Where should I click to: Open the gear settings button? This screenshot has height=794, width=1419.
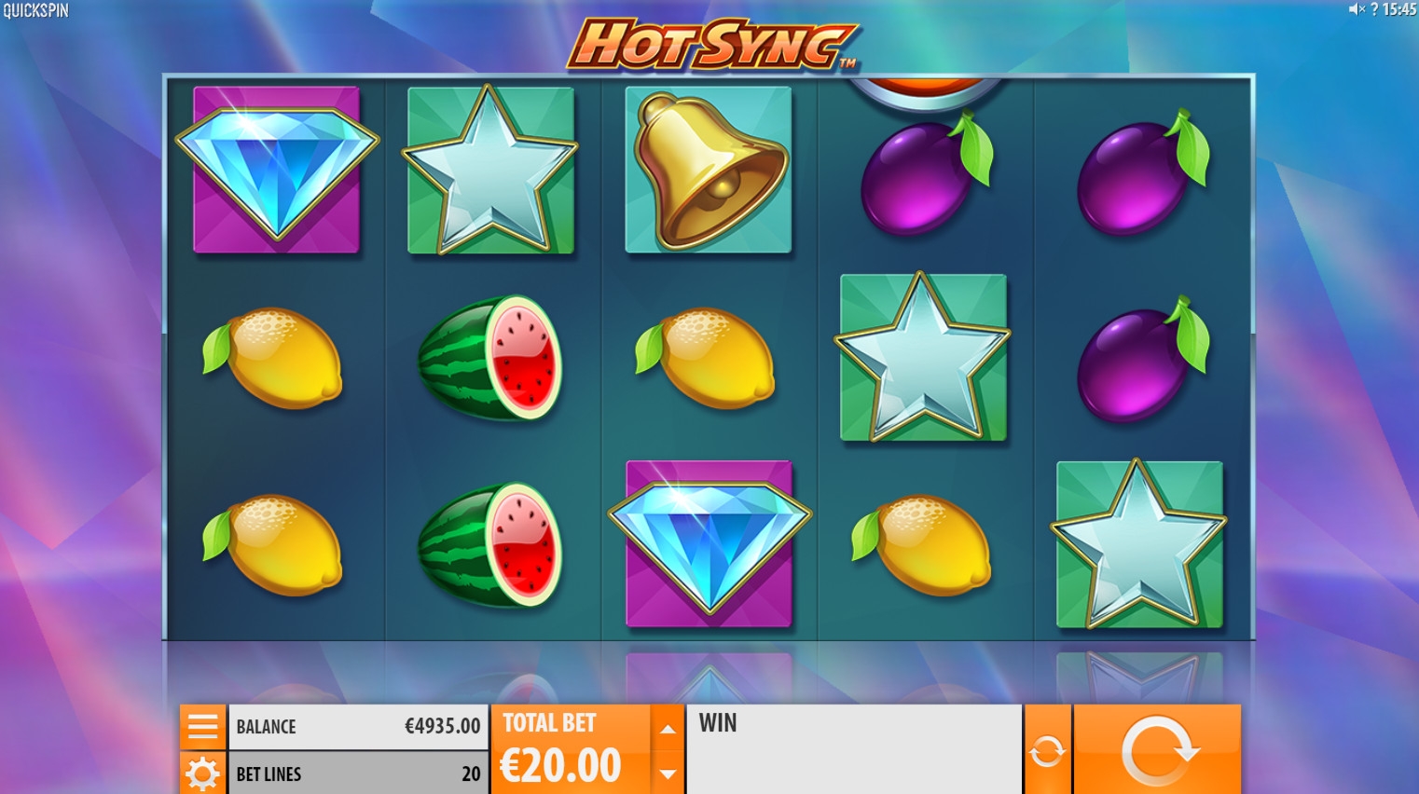[202, 773]
